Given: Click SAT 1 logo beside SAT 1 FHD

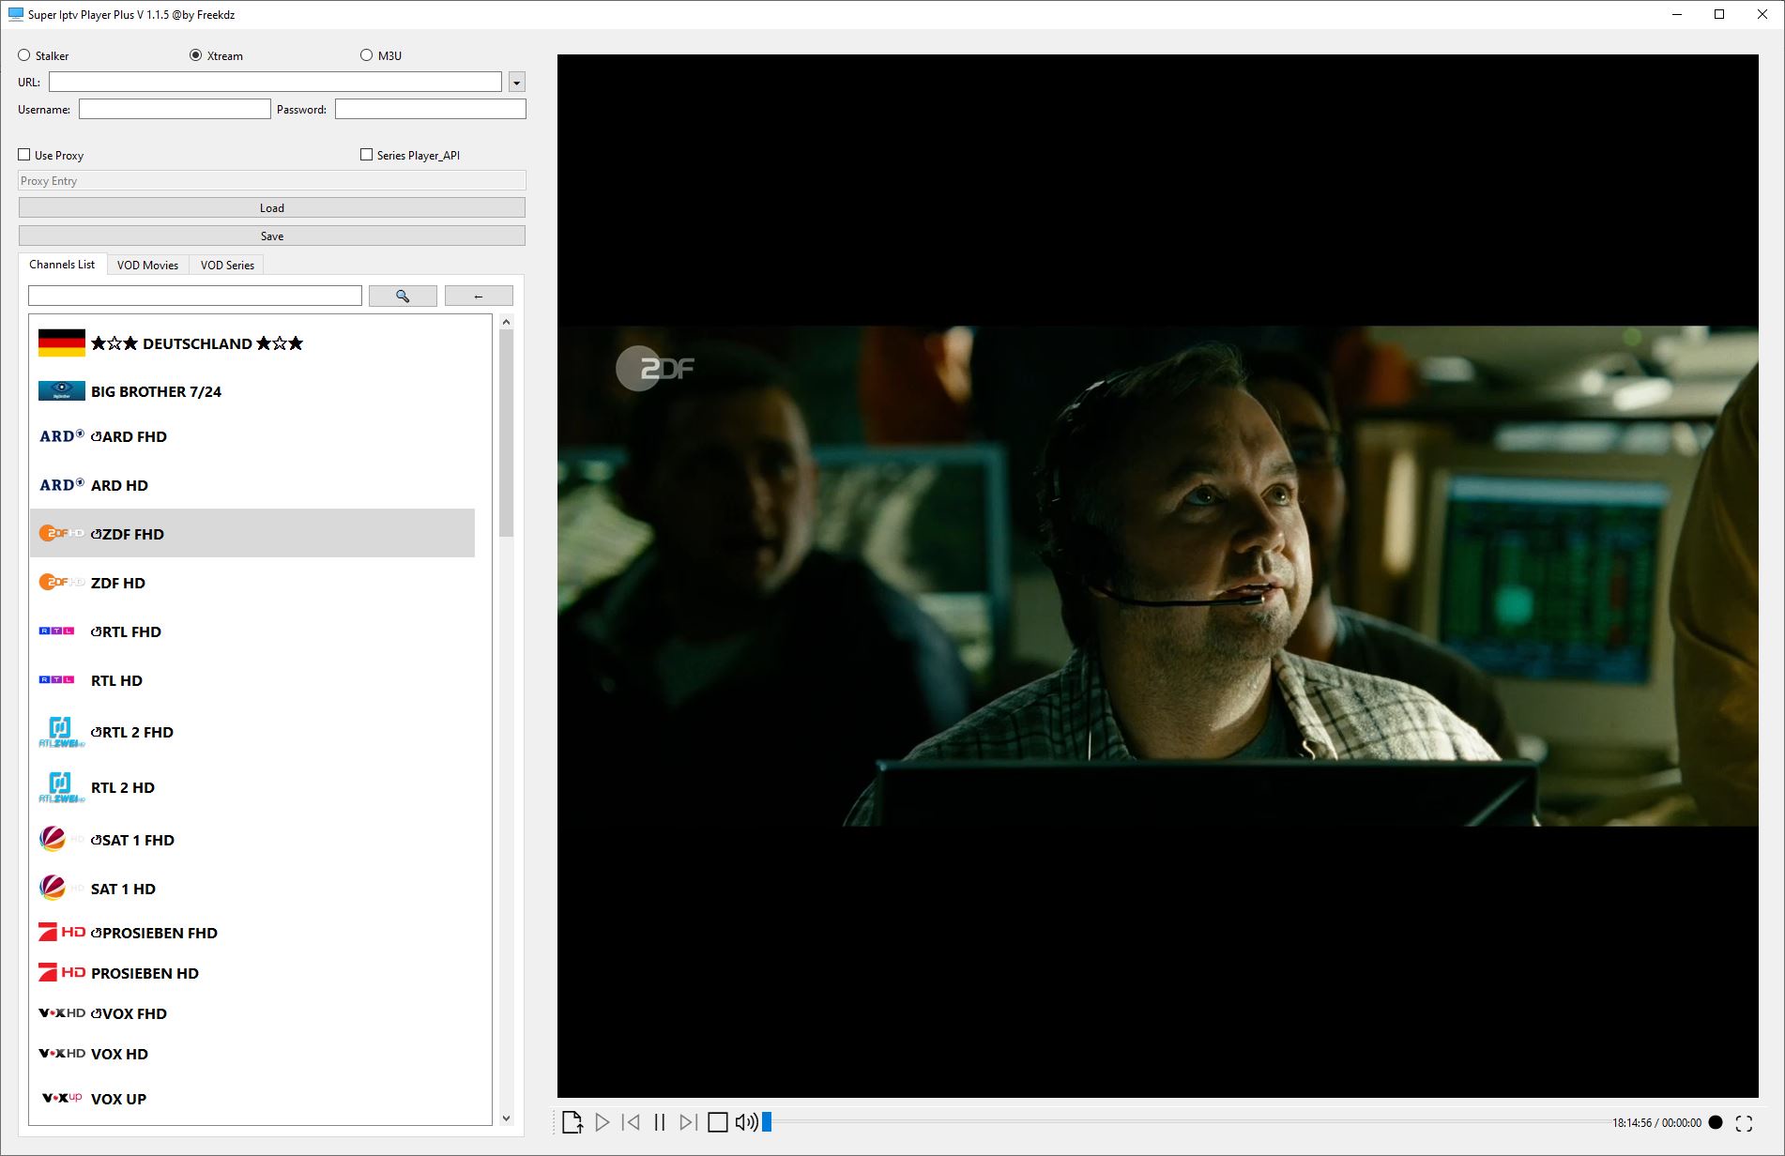Looking at the screenshot, I should tap(62, 839).
